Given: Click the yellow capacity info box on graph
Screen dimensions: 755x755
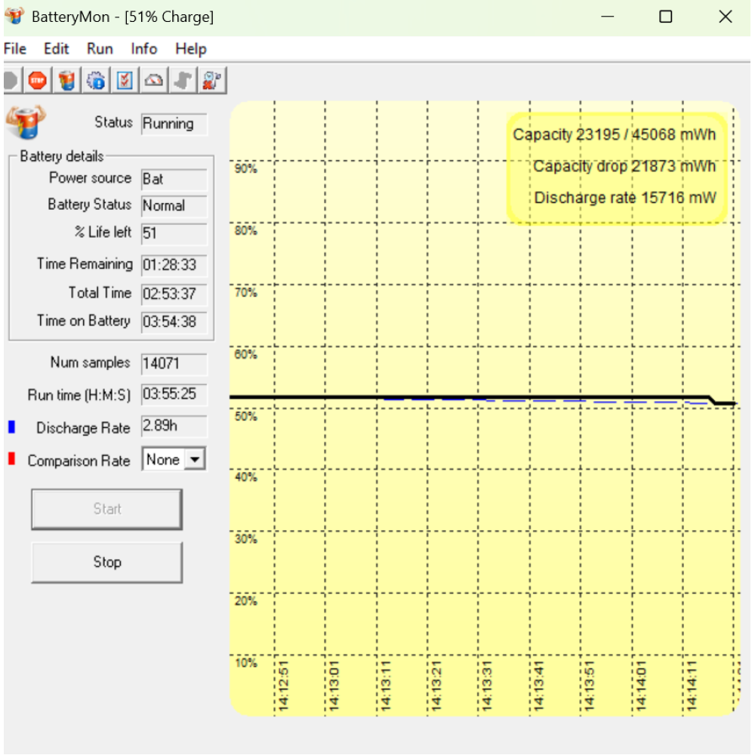Looking at the screenshot, I should tap(615, 168).
